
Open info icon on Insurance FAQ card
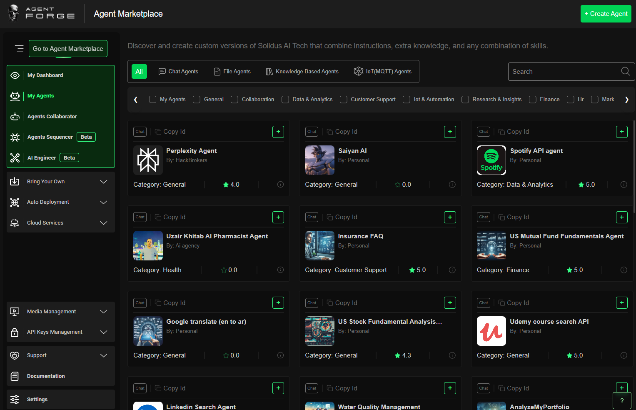click(452, 270)
